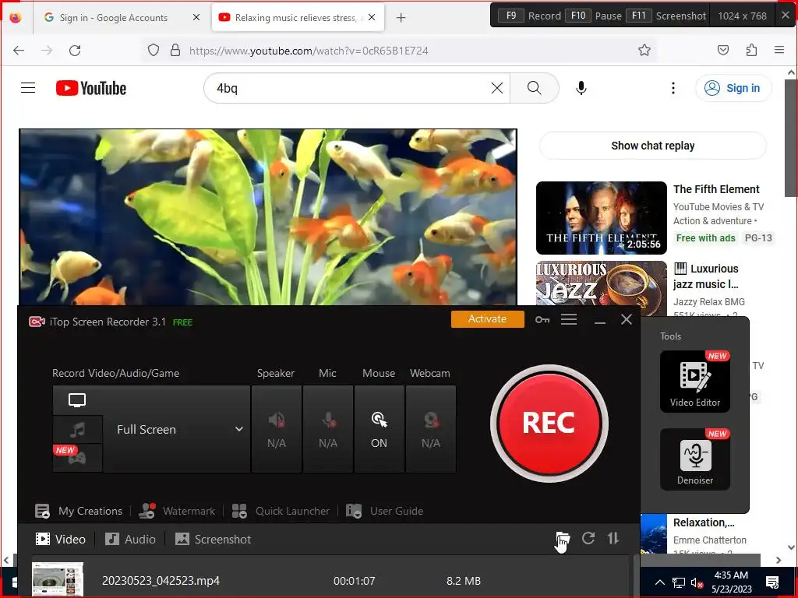This screenshot has width=798, height=598.
Task: Clear the YouTube search text
Action: tap(497, 88)
